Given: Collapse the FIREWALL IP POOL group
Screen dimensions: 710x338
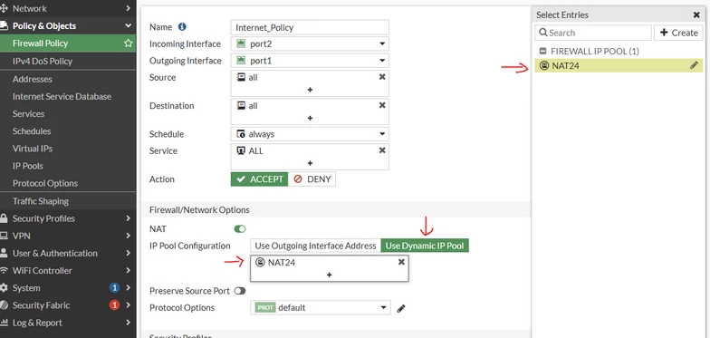Looking at the screenshot, I should point(542,51).
